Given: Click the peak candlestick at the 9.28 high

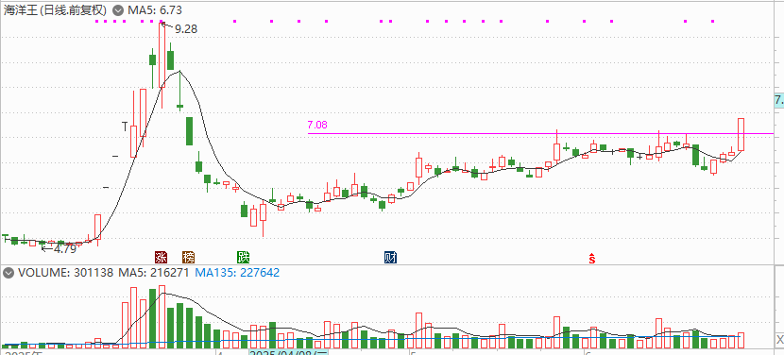Looking at the screenshot, I should 162,55.
